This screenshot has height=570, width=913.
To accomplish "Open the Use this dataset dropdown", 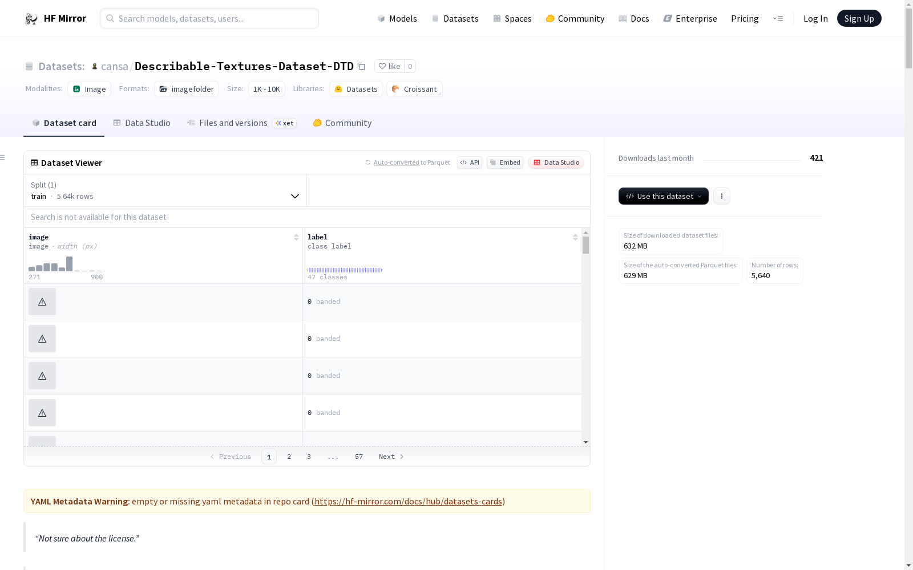I will 663,196.
